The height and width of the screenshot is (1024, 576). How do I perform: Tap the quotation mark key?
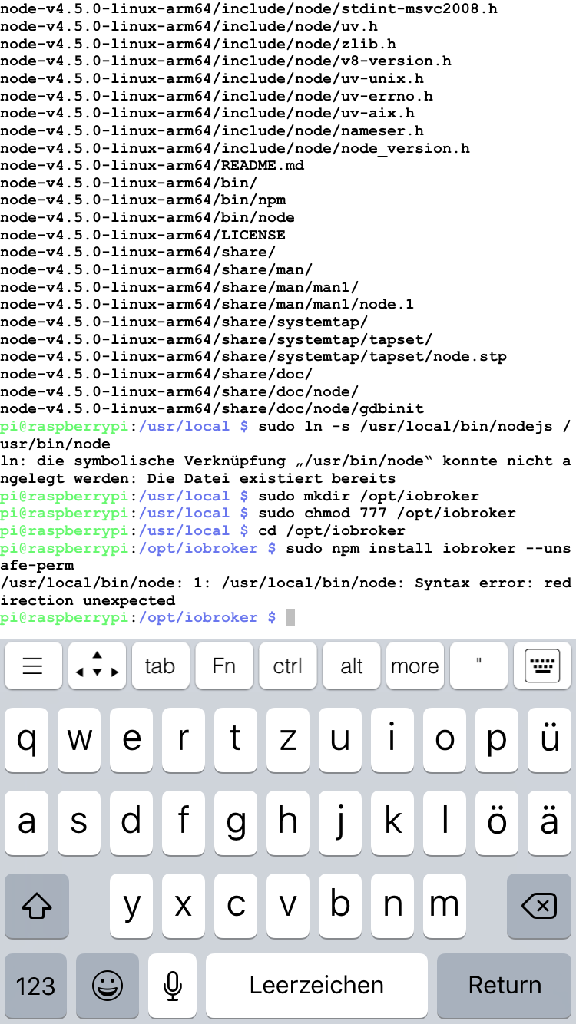(x=478, y=666)
